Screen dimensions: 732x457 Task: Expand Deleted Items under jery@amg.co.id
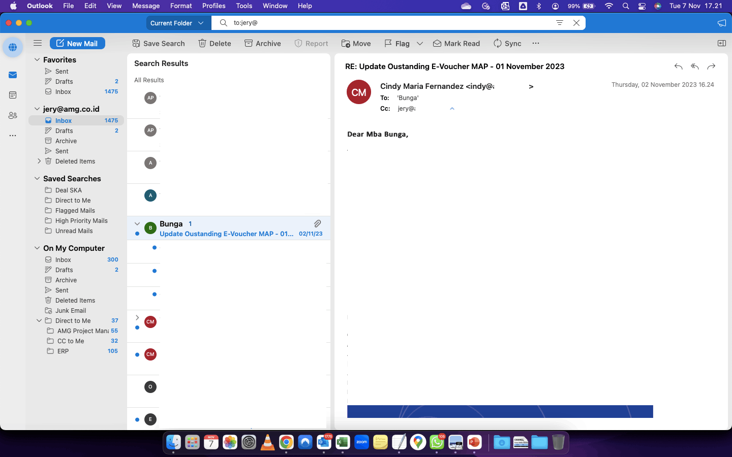pos(39,161)
